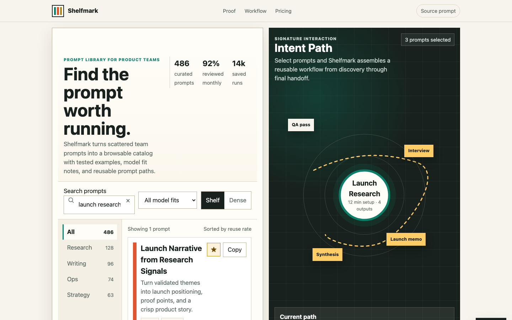This screenshot has height=320, width=512.
Task: Click the 92% reviewed monthly stat
Action: 213,73
